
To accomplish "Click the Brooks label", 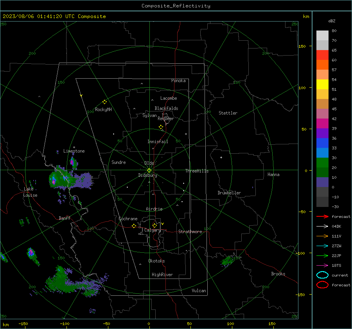I will click(x=278, y=274).
